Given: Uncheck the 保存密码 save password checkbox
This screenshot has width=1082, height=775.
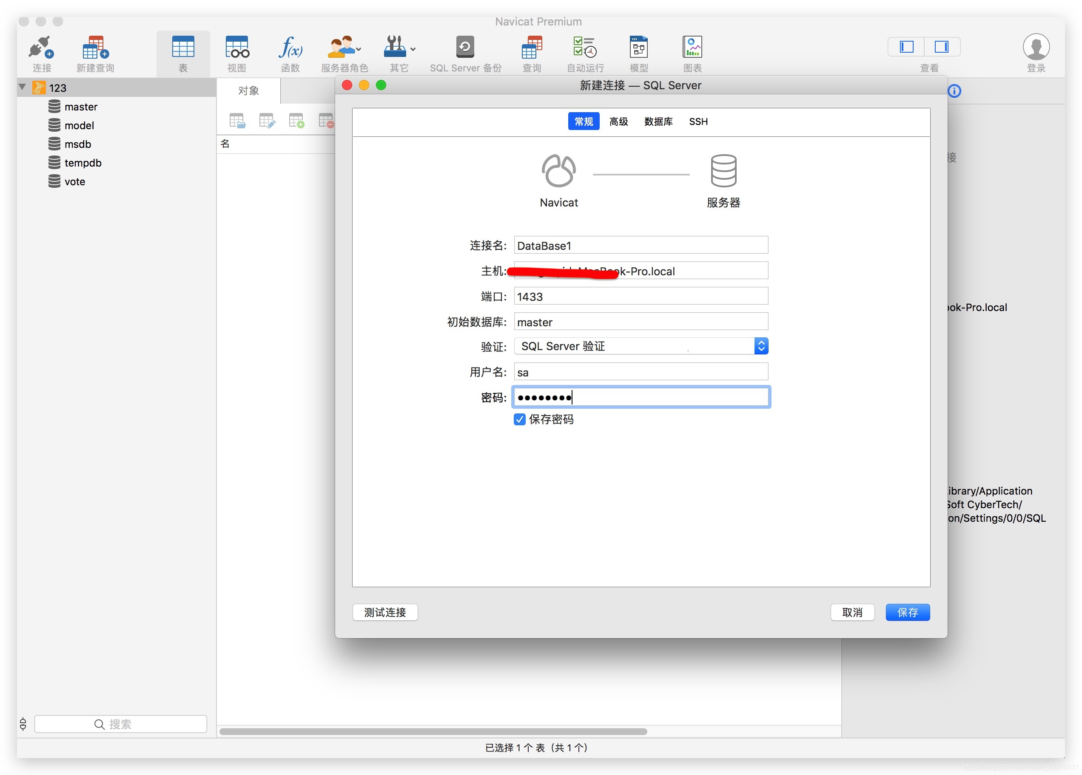Looking at the screenshot, I should pos(520,419).
